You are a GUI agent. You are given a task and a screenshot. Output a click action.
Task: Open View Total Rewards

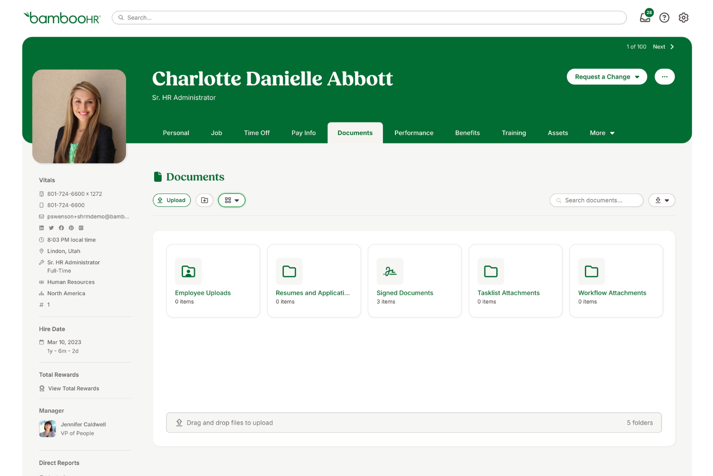pos(73,388)
